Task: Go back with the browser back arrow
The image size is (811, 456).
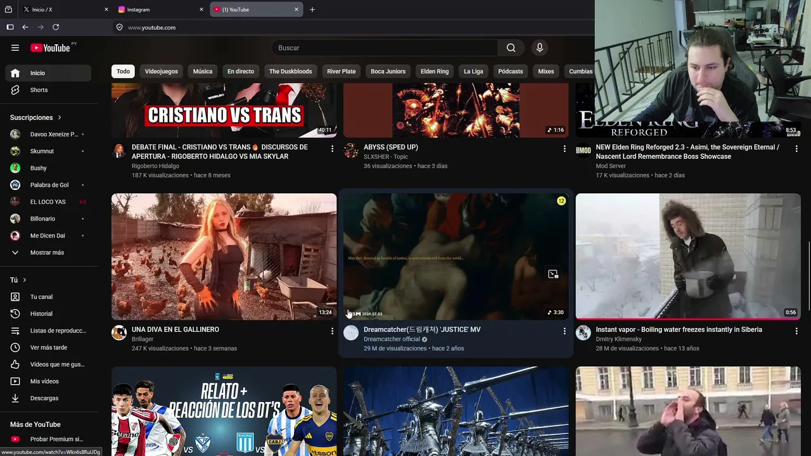Action: tap(25, 27)
